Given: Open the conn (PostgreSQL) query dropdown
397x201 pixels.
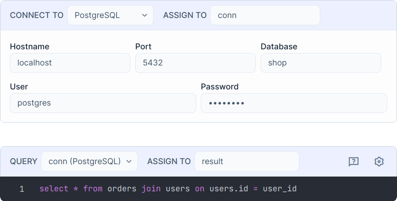Looking at the screenshot, I should point(89,161).
